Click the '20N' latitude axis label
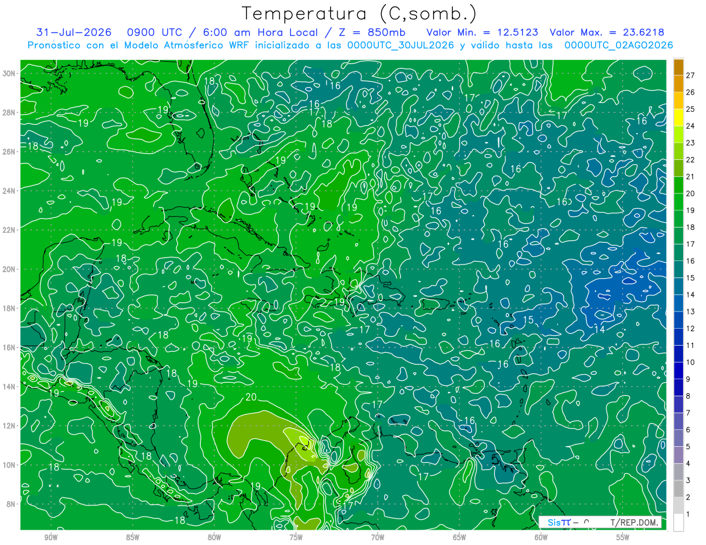This screenshot has height=545, width=706. click(9, 269)
